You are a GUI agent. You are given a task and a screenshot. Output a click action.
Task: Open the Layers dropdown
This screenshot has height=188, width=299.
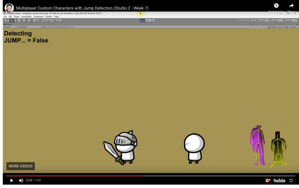pos(277,21)
